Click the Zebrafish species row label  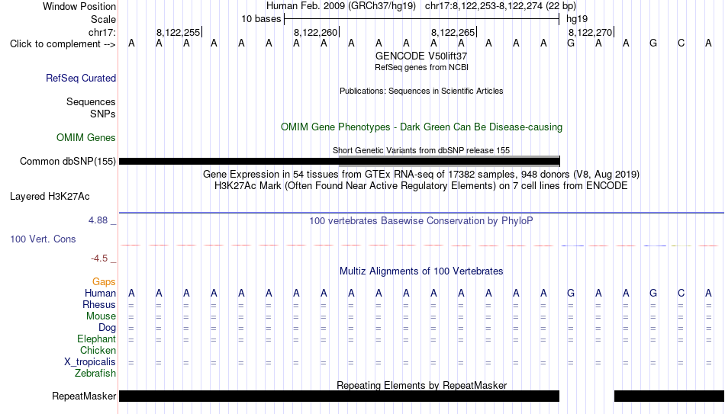click(x=95, y=373)
